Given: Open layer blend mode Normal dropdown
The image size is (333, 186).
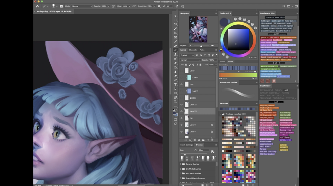Looking at the screenshot, I should pyautogui.click(x=190, y=60).
